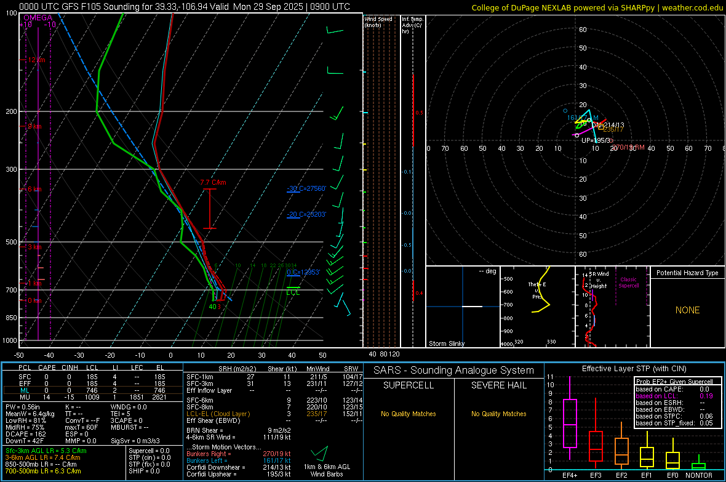Image resolution: width=726 pixels, height=482 pixels.
Task: Click the Eff Shear (EBWD) row label
Action: tap(213, 421)
